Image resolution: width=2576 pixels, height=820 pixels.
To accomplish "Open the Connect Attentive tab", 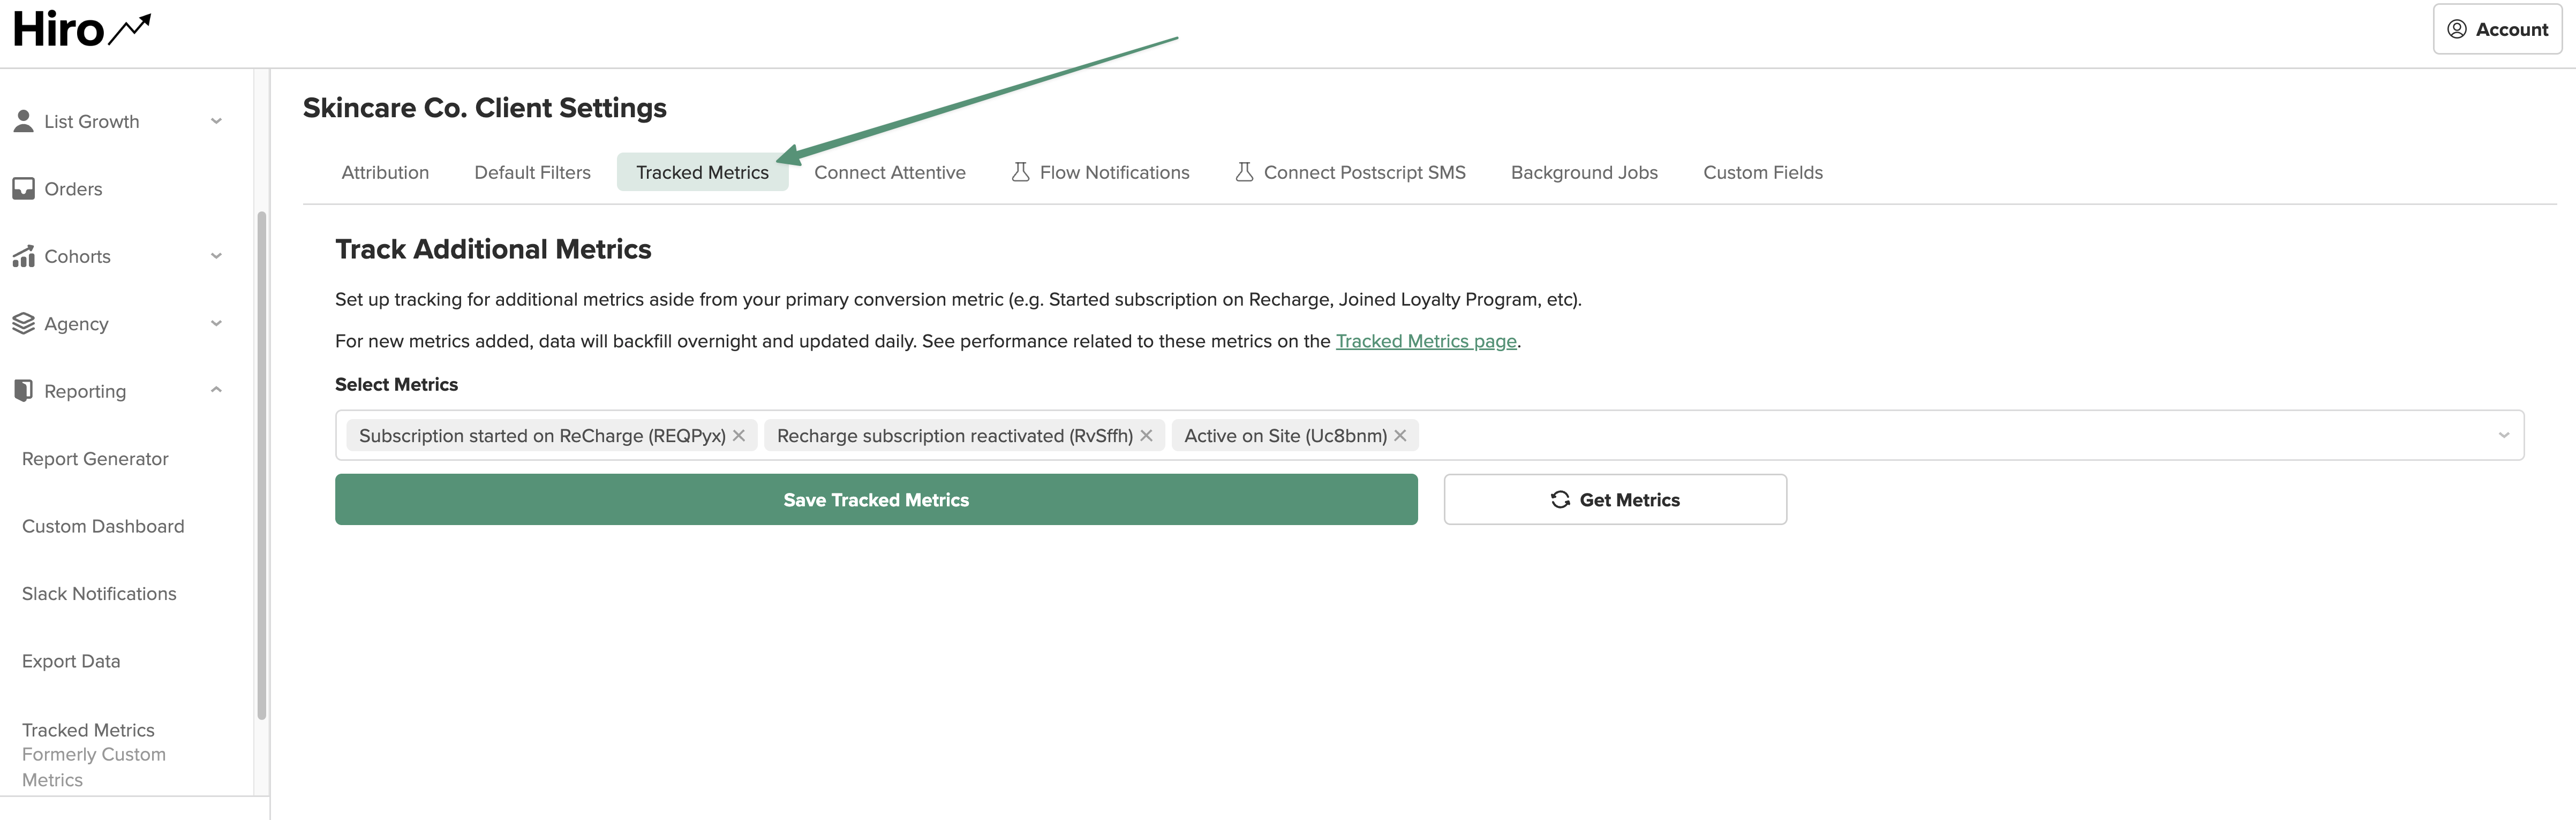I will (x=890, y=172).
